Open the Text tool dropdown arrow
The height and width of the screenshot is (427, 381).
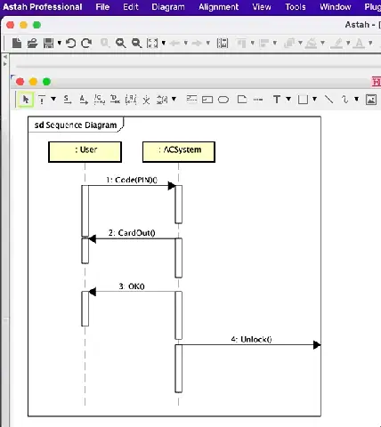288,99
